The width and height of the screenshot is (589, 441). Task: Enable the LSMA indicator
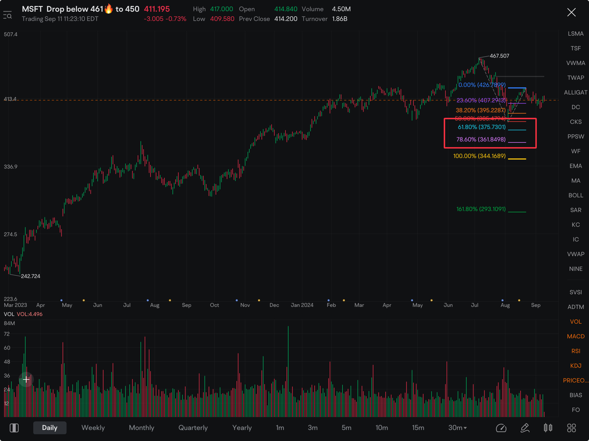point(576,33)
